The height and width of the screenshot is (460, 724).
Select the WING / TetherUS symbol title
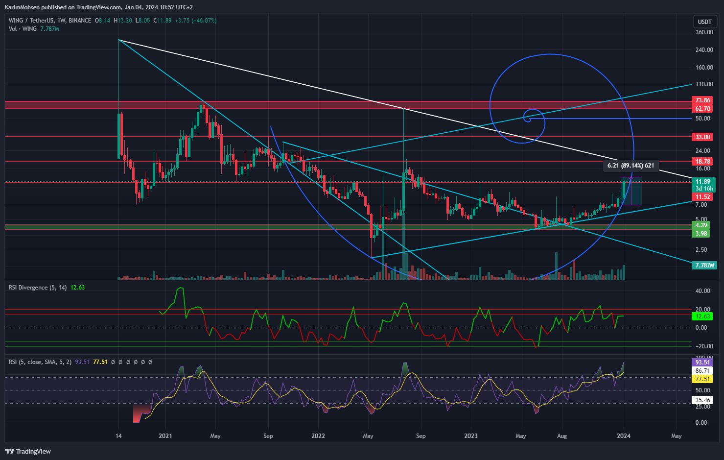click(x=31, y=21)
